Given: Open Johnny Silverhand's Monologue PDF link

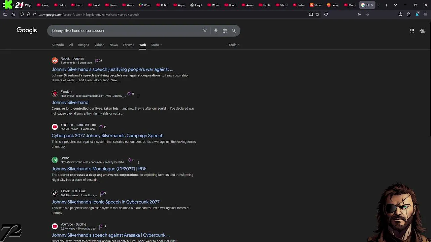Looking at the screenshot, I should (99, 169).
